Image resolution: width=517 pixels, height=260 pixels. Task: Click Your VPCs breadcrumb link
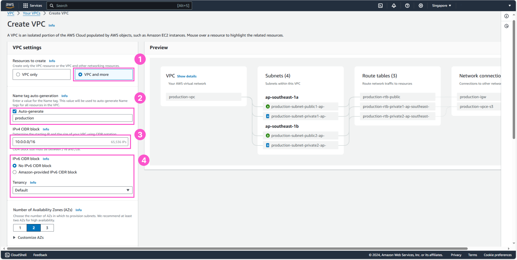point(32,13)
